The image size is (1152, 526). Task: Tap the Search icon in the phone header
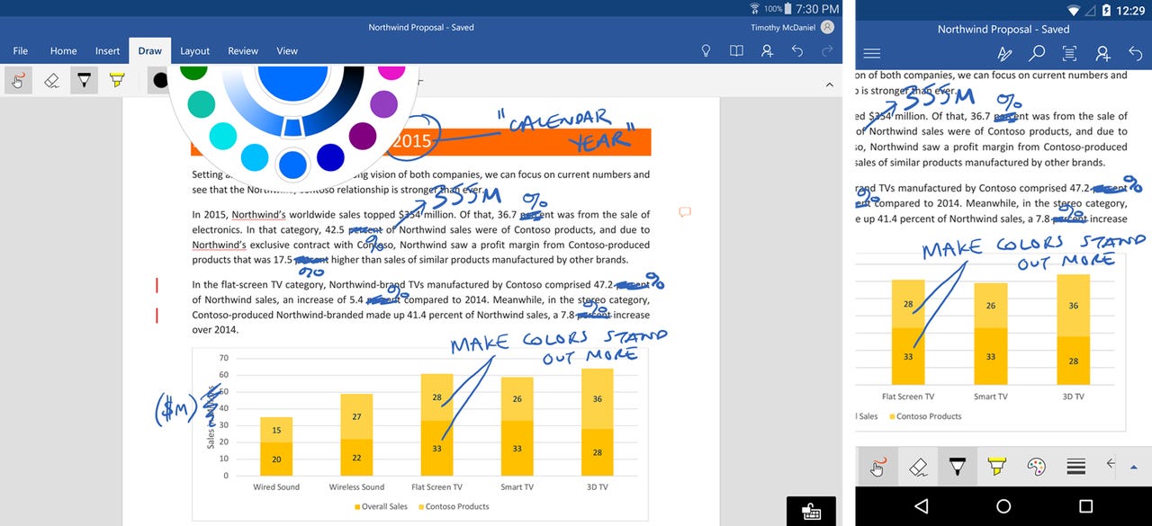(1037, 54)
